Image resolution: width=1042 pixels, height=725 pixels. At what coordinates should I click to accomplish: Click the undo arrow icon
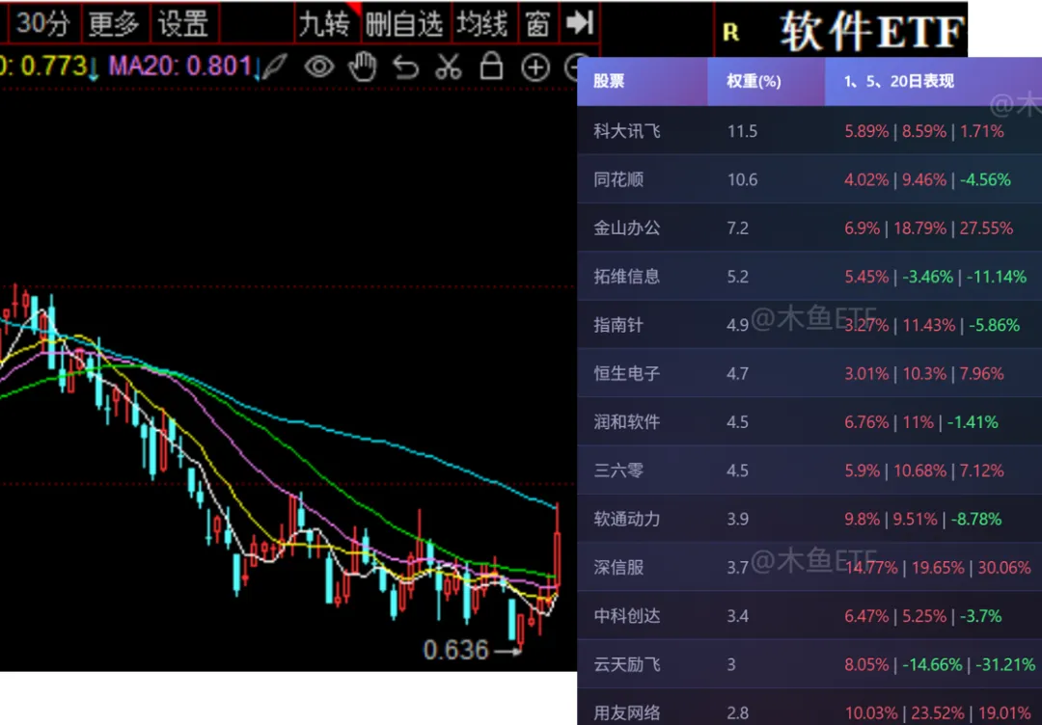click(x=405, y=67)
